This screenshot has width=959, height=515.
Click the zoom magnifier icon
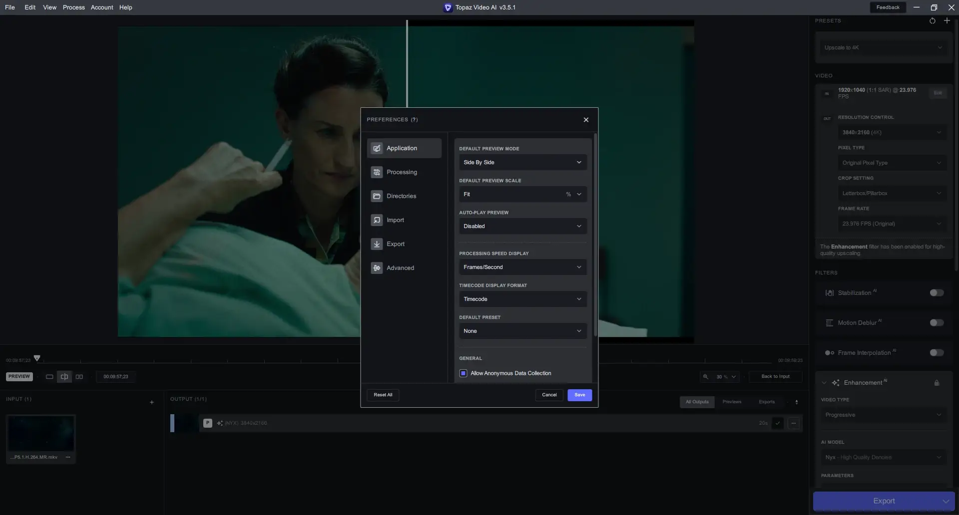(706, 377)
